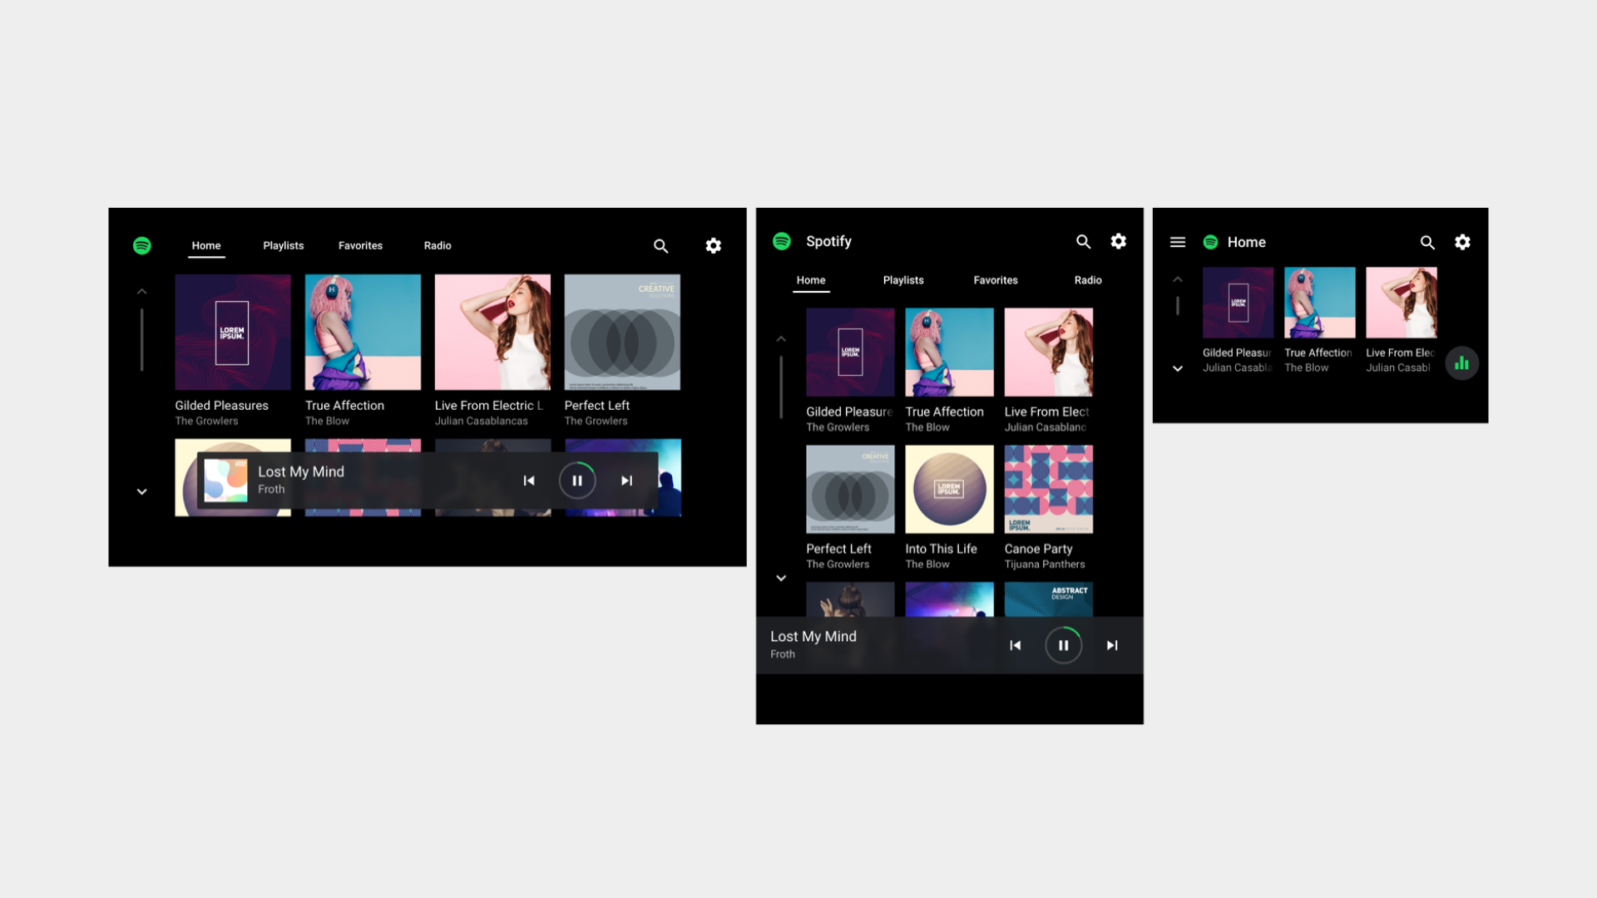The image size is (1597, 898).
Task: Click the green equalizer now-playing button
Action: click(x=1461, y=363)
